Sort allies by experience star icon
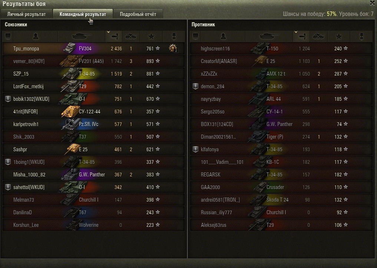The height and width of the screenshot is (268, 377). coord(151,37)
